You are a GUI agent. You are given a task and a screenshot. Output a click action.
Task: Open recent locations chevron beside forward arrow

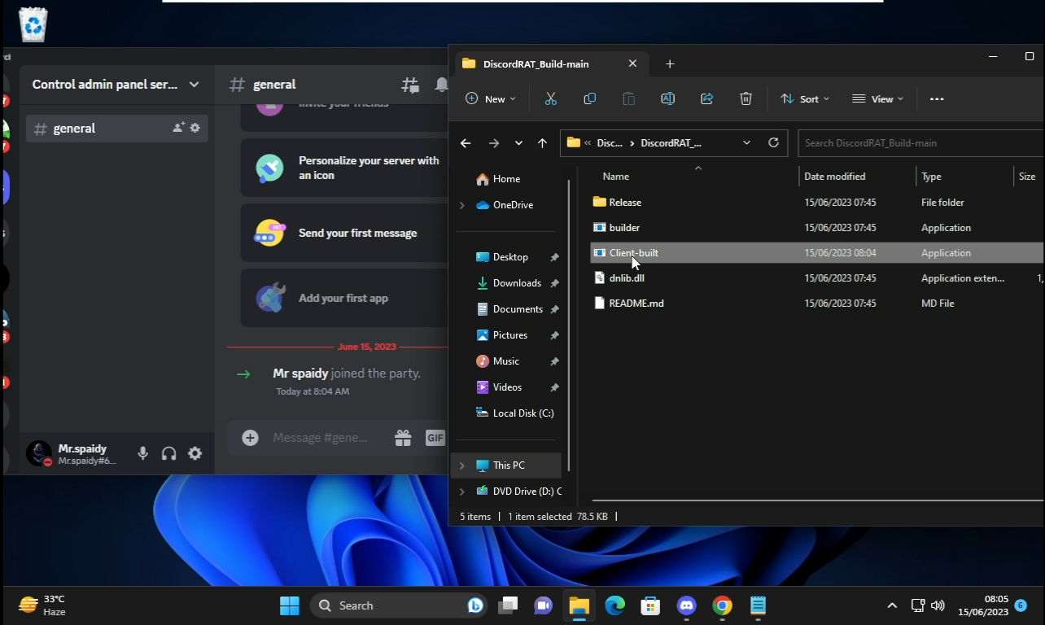pyautogui.click(x=518, y=143)
